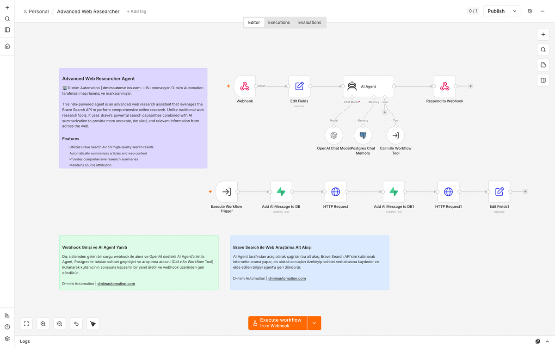Viewport: 555px width, 347px height.
Task: Select the Respond to Webhook node
Action: click(444, 87)
